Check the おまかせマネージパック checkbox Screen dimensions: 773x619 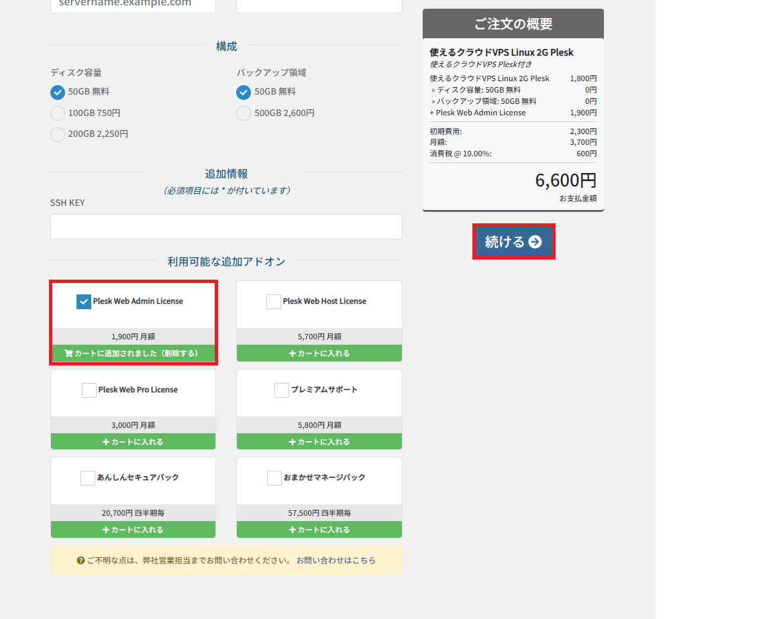[274, 478]
